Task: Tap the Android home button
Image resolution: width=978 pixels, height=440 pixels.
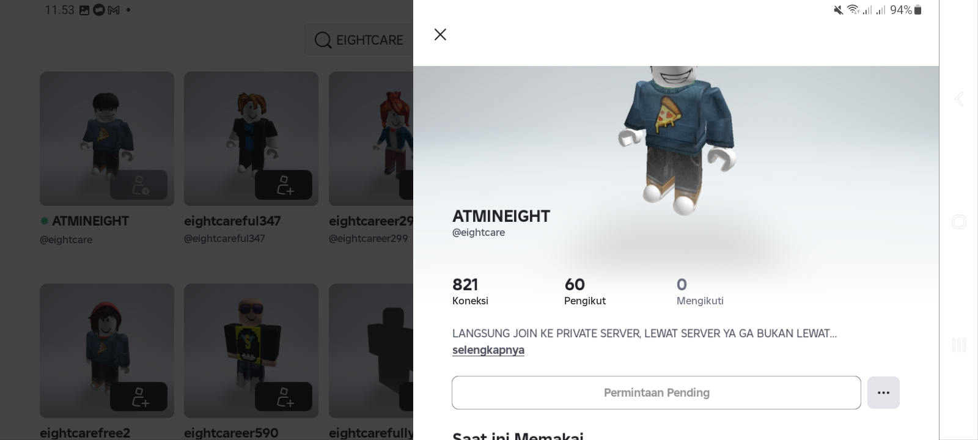Action: point(958,222)
